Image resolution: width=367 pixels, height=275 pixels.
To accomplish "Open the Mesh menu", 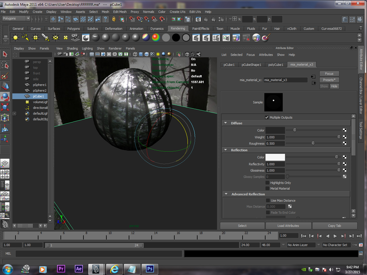I will [x=106, y=12].
